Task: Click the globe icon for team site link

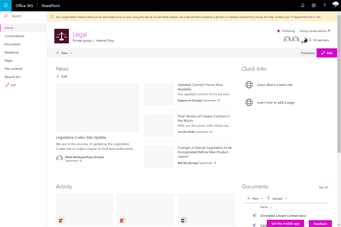Action: [249, 85]
